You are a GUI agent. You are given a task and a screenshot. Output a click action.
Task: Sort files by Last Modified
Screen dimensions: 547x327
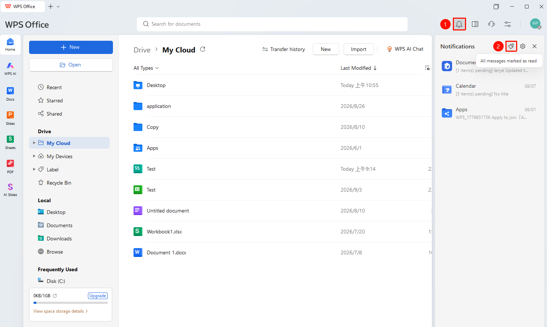pos(359,68)
